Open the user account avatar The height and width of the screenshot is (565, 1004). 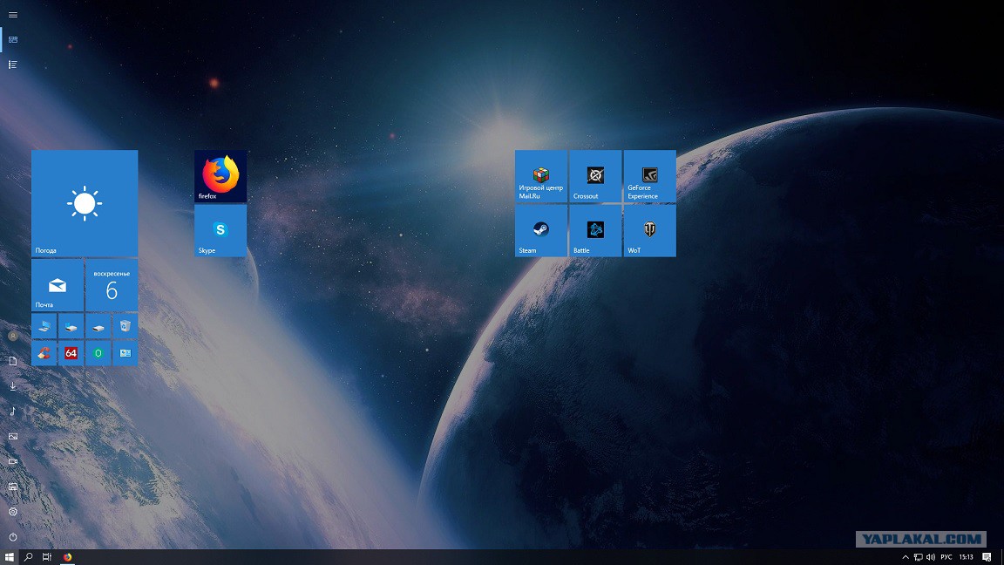point(13,336)
